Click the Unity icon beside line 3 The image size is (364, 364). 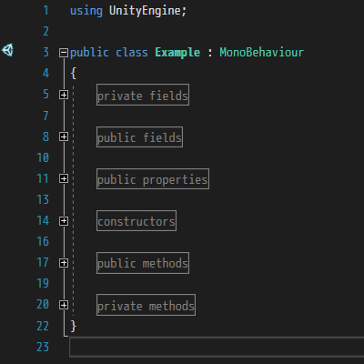point(7,50)
